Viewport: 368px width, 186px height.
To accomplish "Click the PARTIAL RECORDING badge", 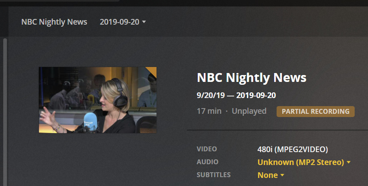I will point(315,111).
